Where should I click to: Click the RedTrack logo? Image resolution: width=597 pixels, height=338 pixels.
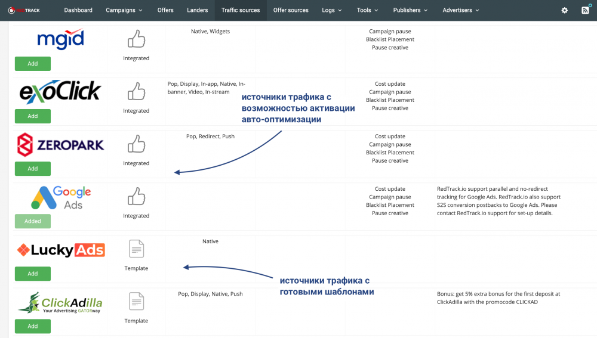pos(24,10)
